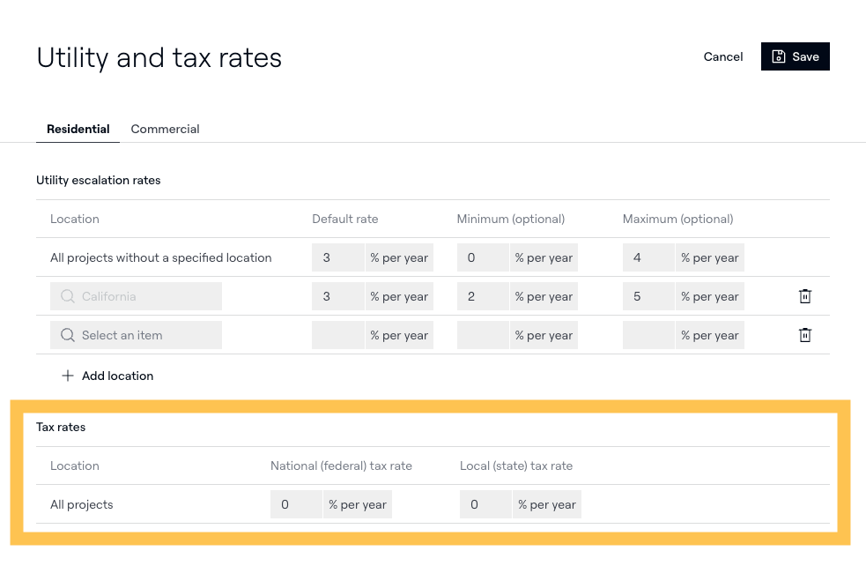Switch to the Commercial tab
866x566 pixels.
click(x=165, y=129)
